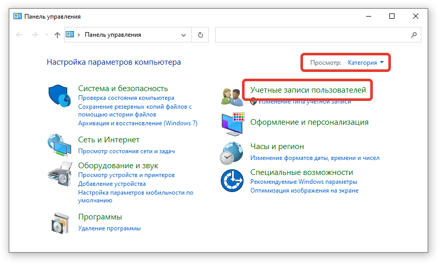Click Проверка состояния компьютера link

coord(126,98)
